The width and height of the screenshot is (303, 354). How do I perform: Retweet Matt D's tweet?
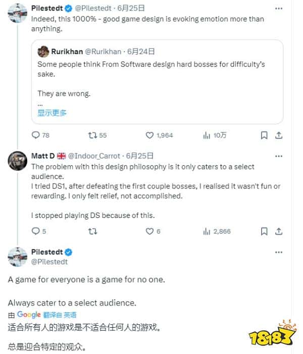coord(92,231)
